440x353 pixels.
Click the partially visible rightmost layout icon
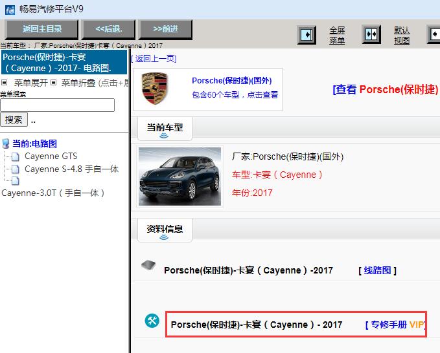point(434,34)
